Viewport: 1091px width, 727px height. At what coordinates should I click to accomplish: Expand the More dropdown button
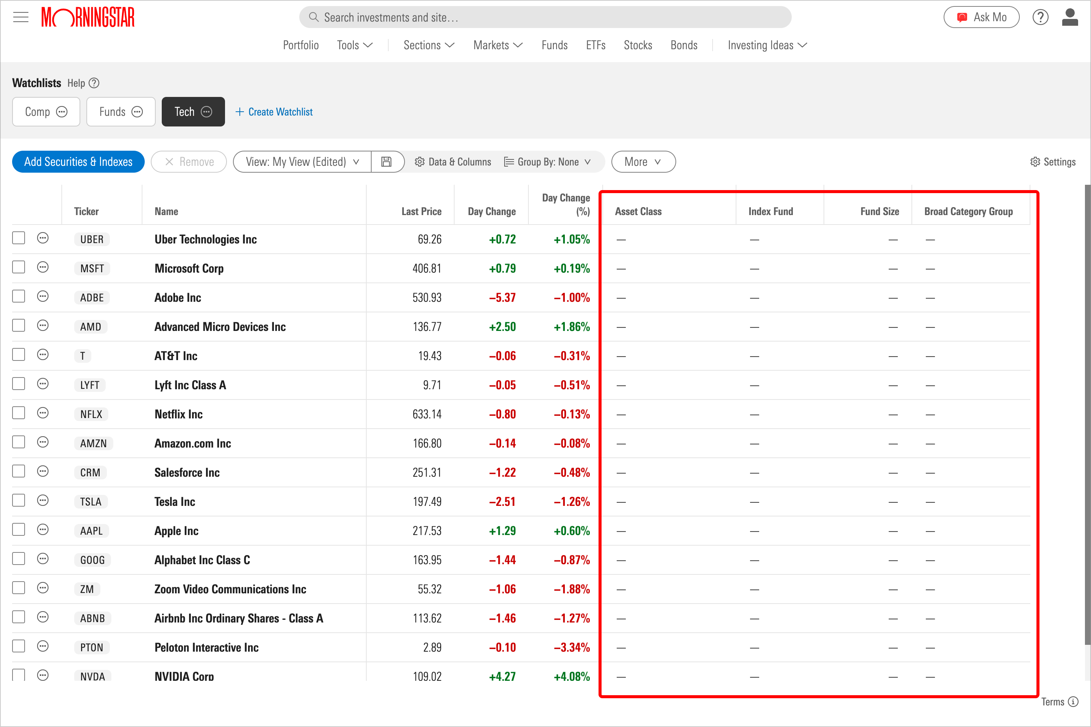click(x=643, y=162)
